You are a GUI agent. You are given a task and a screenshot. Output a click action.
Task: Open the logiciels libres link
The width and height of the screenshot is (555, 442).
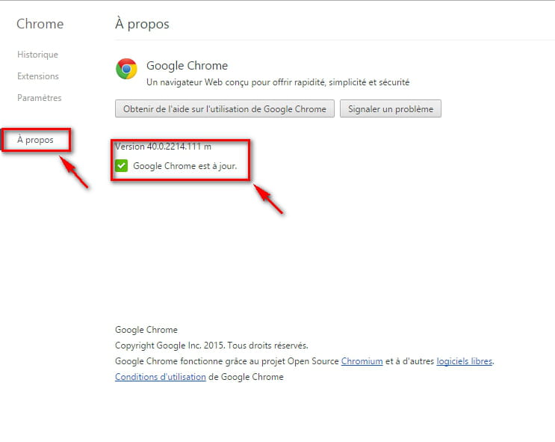point(465,361)
